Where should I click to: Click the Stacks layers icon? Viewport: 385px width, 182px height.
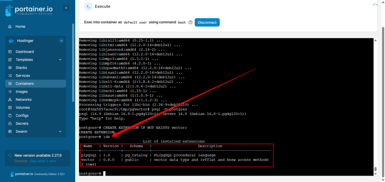(x=9, y=68)
